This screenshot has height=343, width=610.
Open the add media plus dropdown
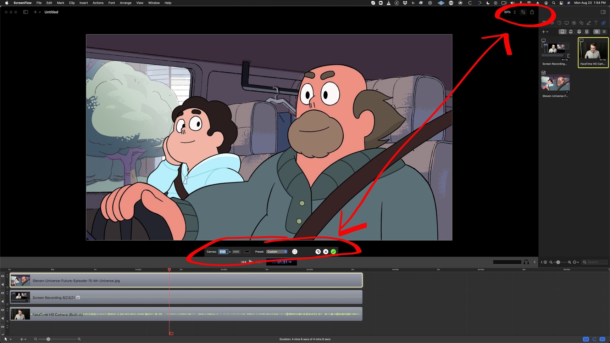[x=545, y=32]
